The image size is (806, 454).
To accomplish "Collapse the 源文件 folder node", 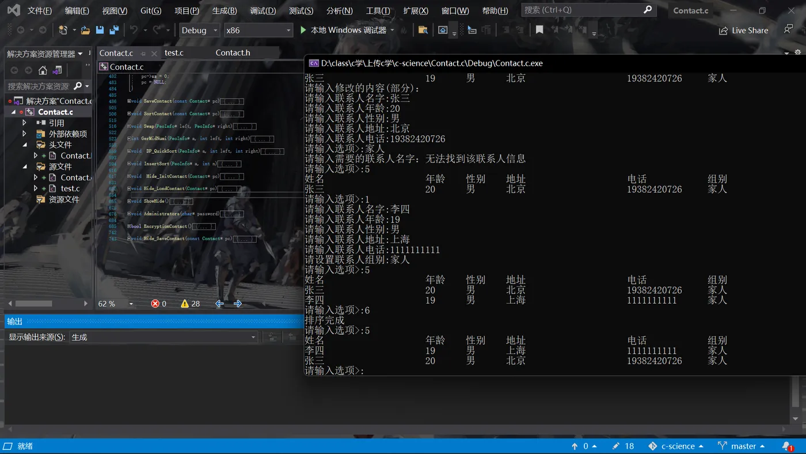I will (x=24, y=167).
